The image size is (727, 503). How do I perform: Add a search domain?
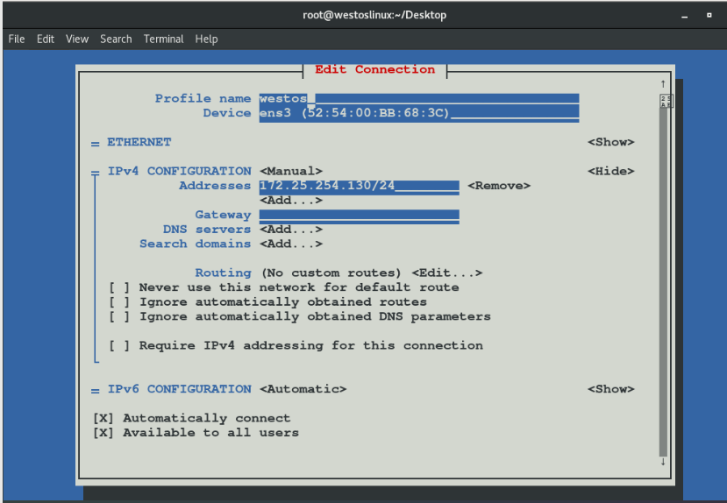pyautogui.click(x=290, y=244)
